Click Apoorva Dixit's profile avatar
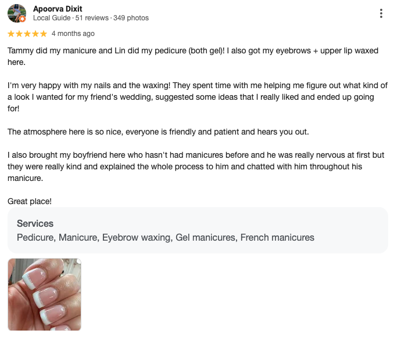The image size is (394, 341). [x=17, y=13]
